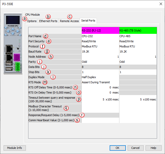Open the RS-232 Protocol Modbus RTU dropdown

coord(100,46)
